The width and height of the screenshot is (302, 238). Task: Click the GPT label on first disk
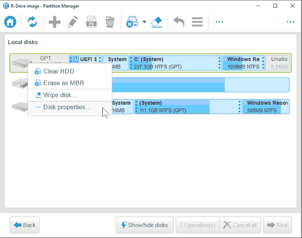point(46,58)
